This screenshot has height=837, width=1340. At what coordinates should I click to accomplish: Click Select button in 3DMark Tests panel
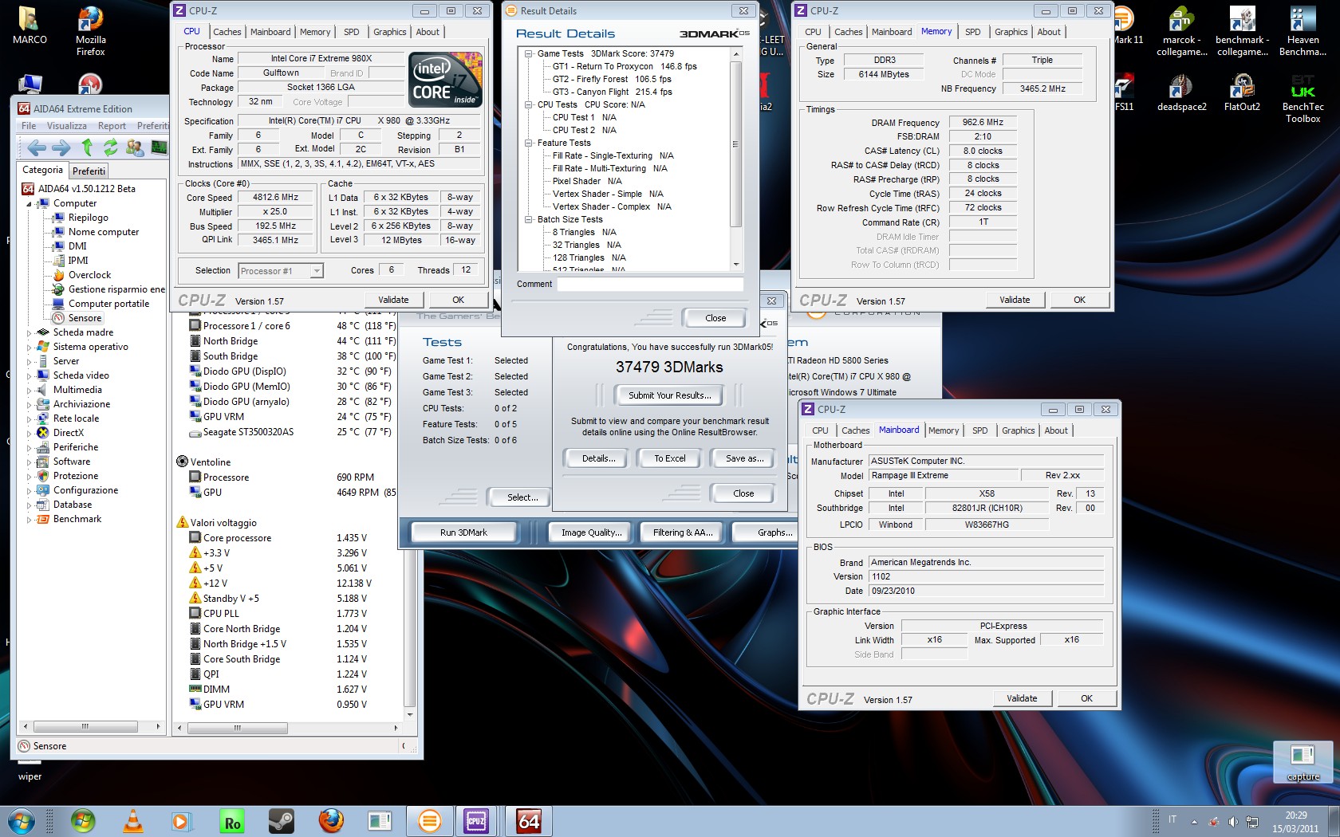(x=522, y=497)
